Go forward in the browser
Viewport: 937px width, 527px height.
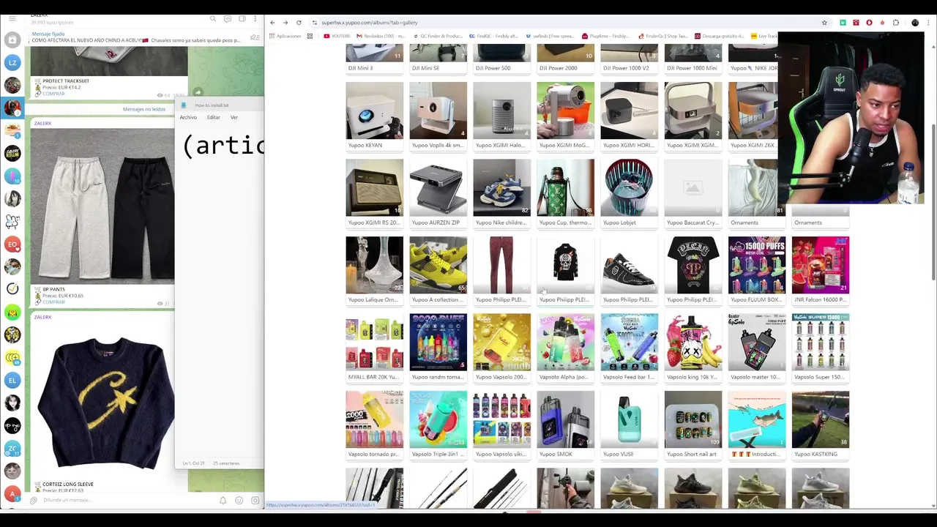(x=285, y=23)
